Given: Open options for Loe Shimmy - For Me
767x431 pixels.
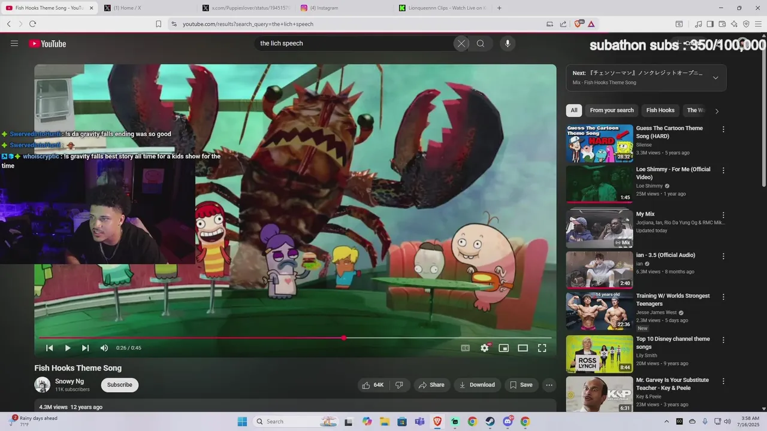Looking at the screenshot, I should (723, 171).
